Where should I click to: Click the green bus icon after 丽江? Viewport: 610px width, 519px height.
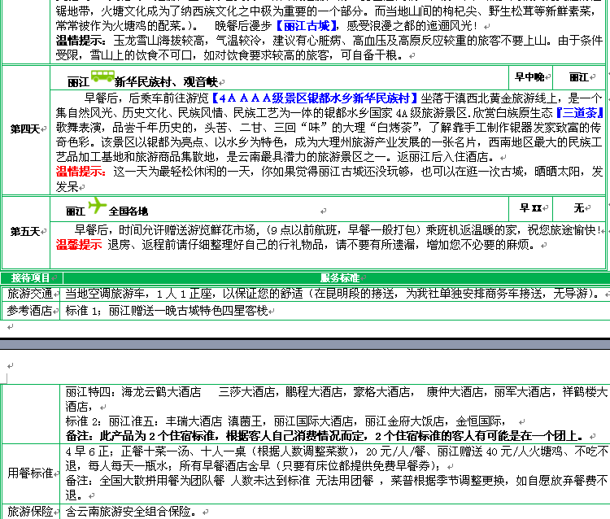[x=102, y=77]
